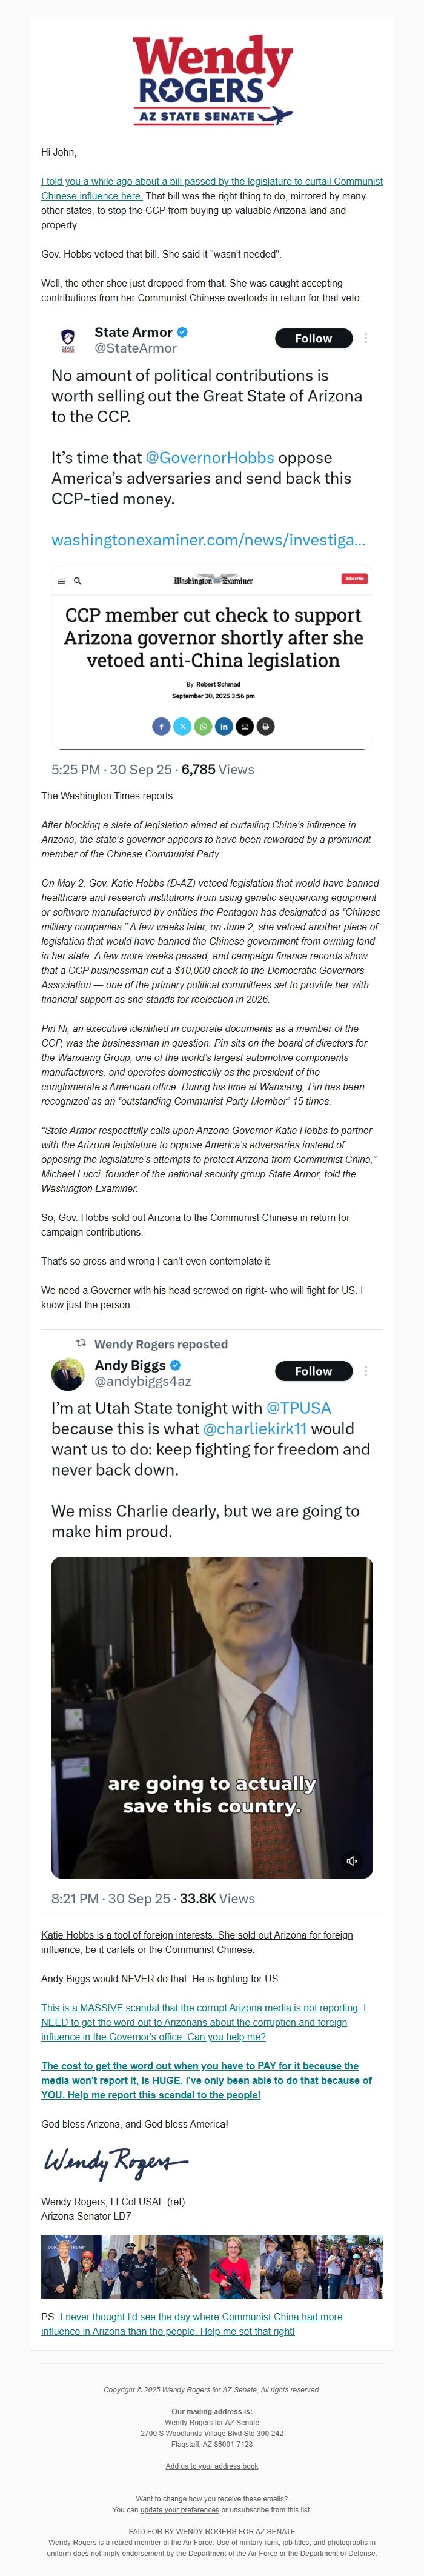Viewport: 424px width, 2576px height.
Task: Click 'Add us to your address book'
Action: coord(212,2466)
